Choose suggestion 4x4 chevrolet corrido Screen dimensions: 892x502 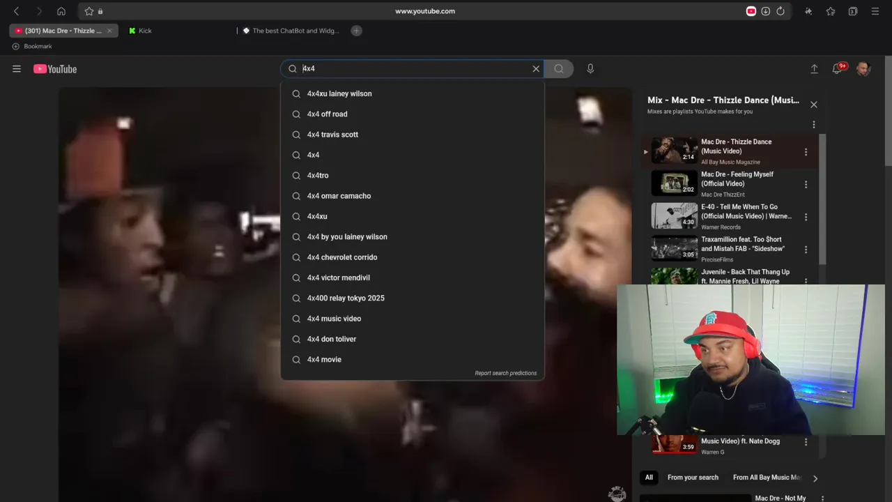(413, 257)
